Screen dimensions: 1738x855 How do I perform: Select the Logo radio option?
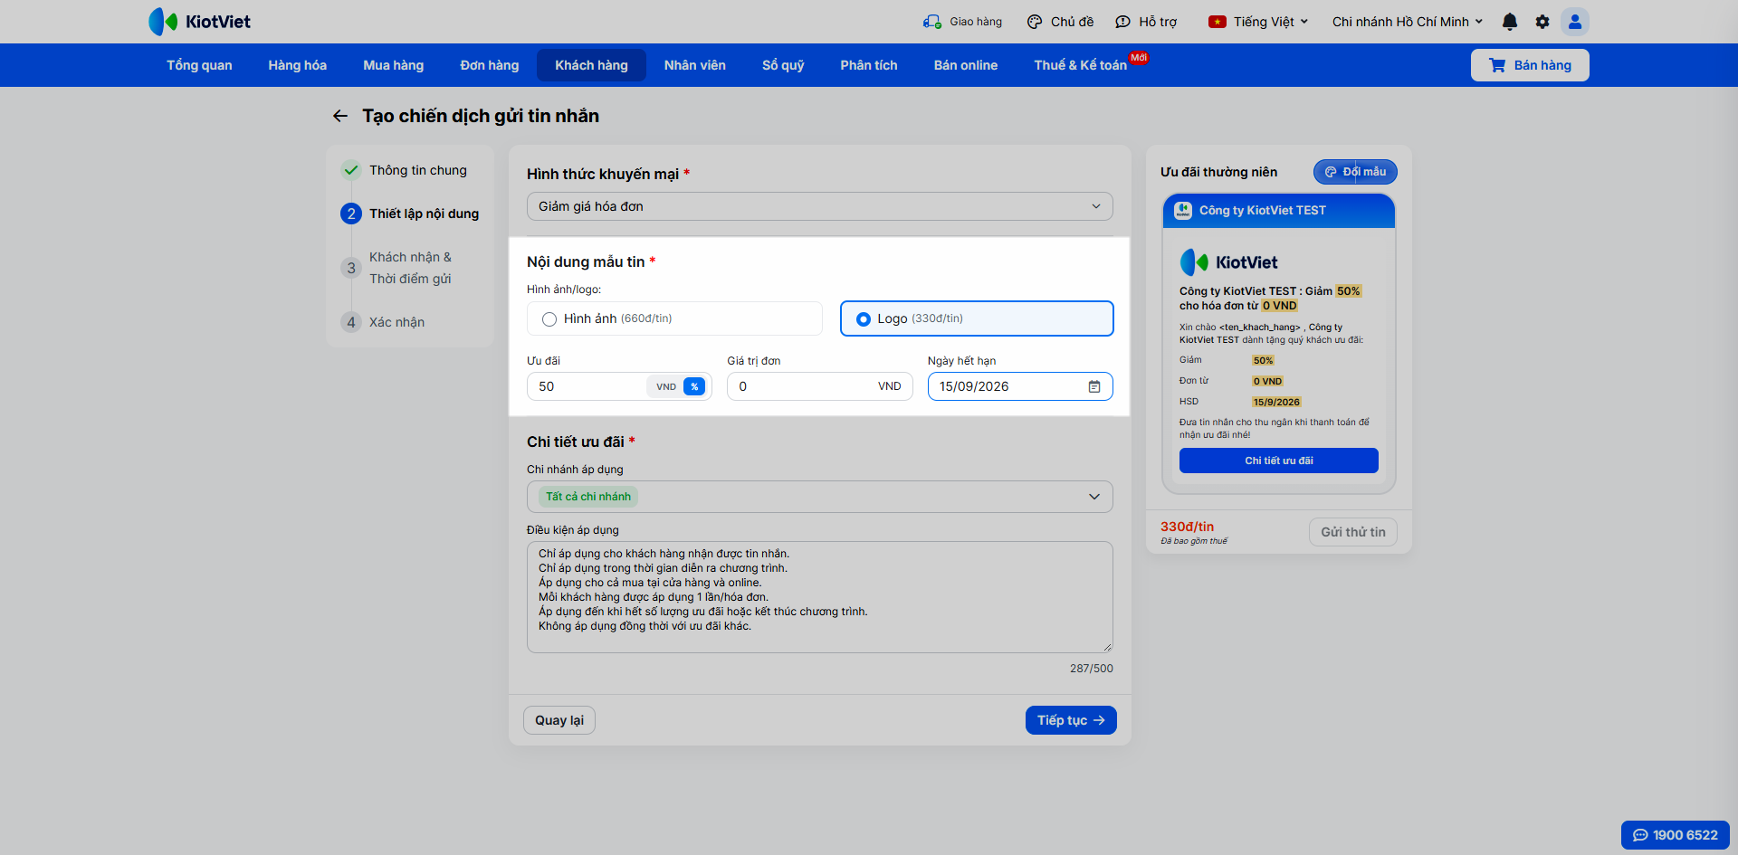tap(864, 318)
